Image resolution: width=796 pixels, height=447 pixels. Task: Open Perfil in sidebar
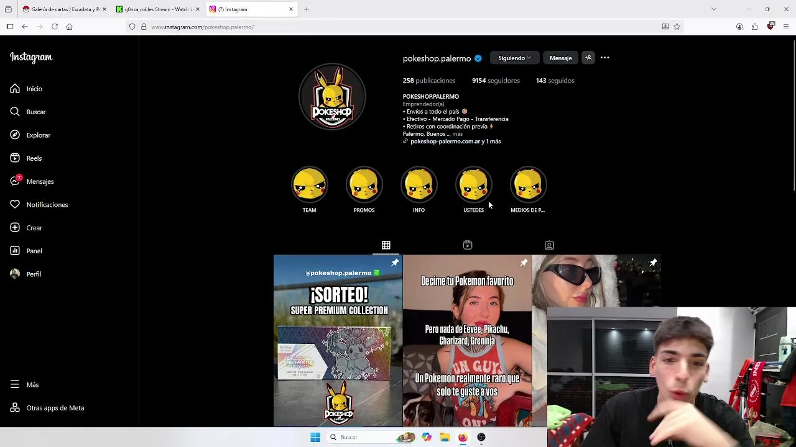[x=25, y=274]
